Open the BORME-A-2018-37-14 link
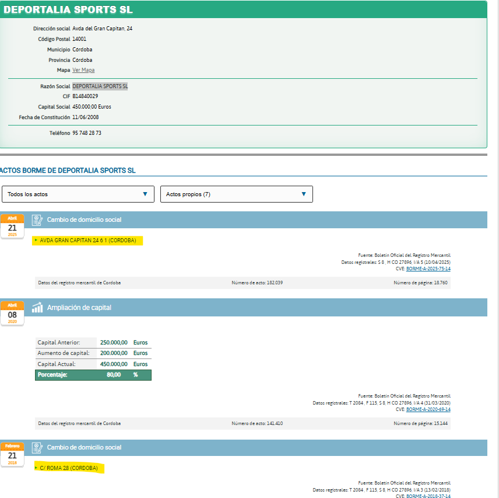Image resolution: width=499 pixels, height=498 pixels. click(428, 496)
